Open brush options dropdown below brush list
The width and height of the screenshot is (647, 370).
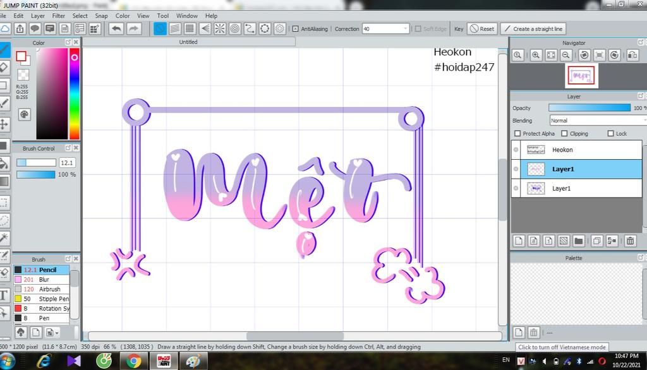(52, 332)
